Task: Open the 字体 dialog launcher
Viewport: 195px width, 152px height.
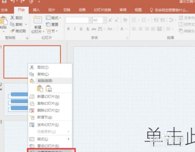Action: tap(127, 38)
